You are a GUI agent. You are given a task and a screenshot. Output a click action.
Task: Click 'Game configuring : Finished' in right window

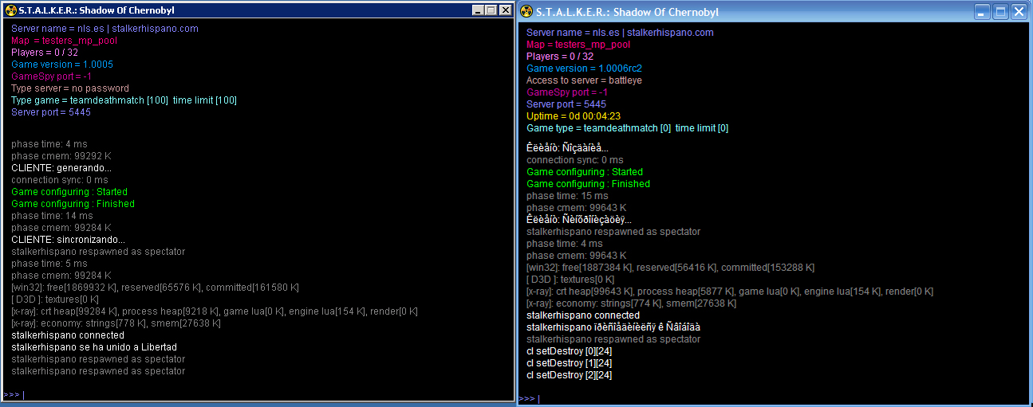click(x=588, y=184)
